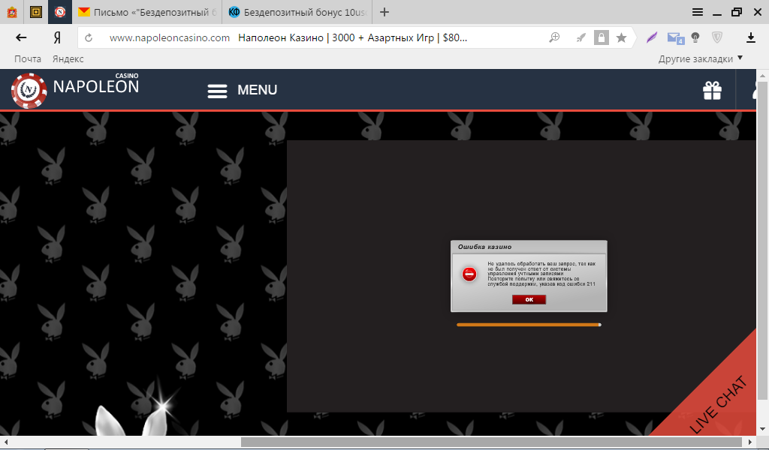Click the vertical scrollbar down arrow
The width and height of the screenshot is (769, 450).
(761, 430)
